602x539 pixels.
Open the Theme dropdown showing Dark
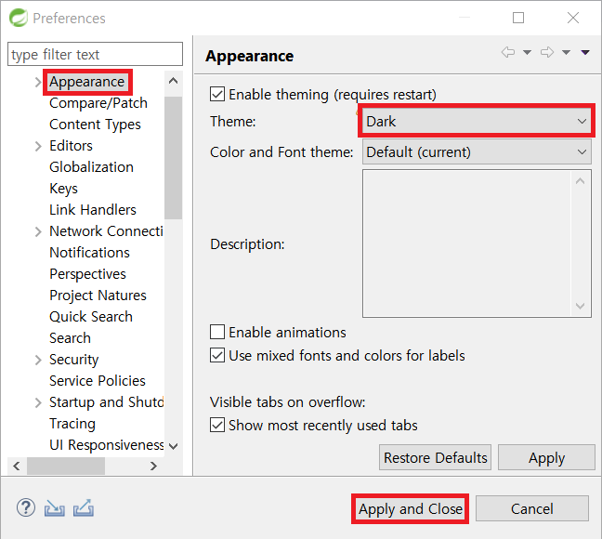click(x=477, y=121)
